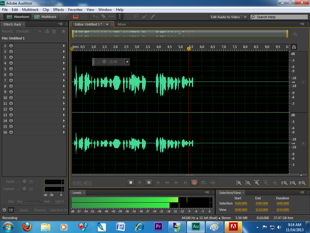Switch to the Mixer tab
The image size is (310, 233).
(x=122, y=24)
